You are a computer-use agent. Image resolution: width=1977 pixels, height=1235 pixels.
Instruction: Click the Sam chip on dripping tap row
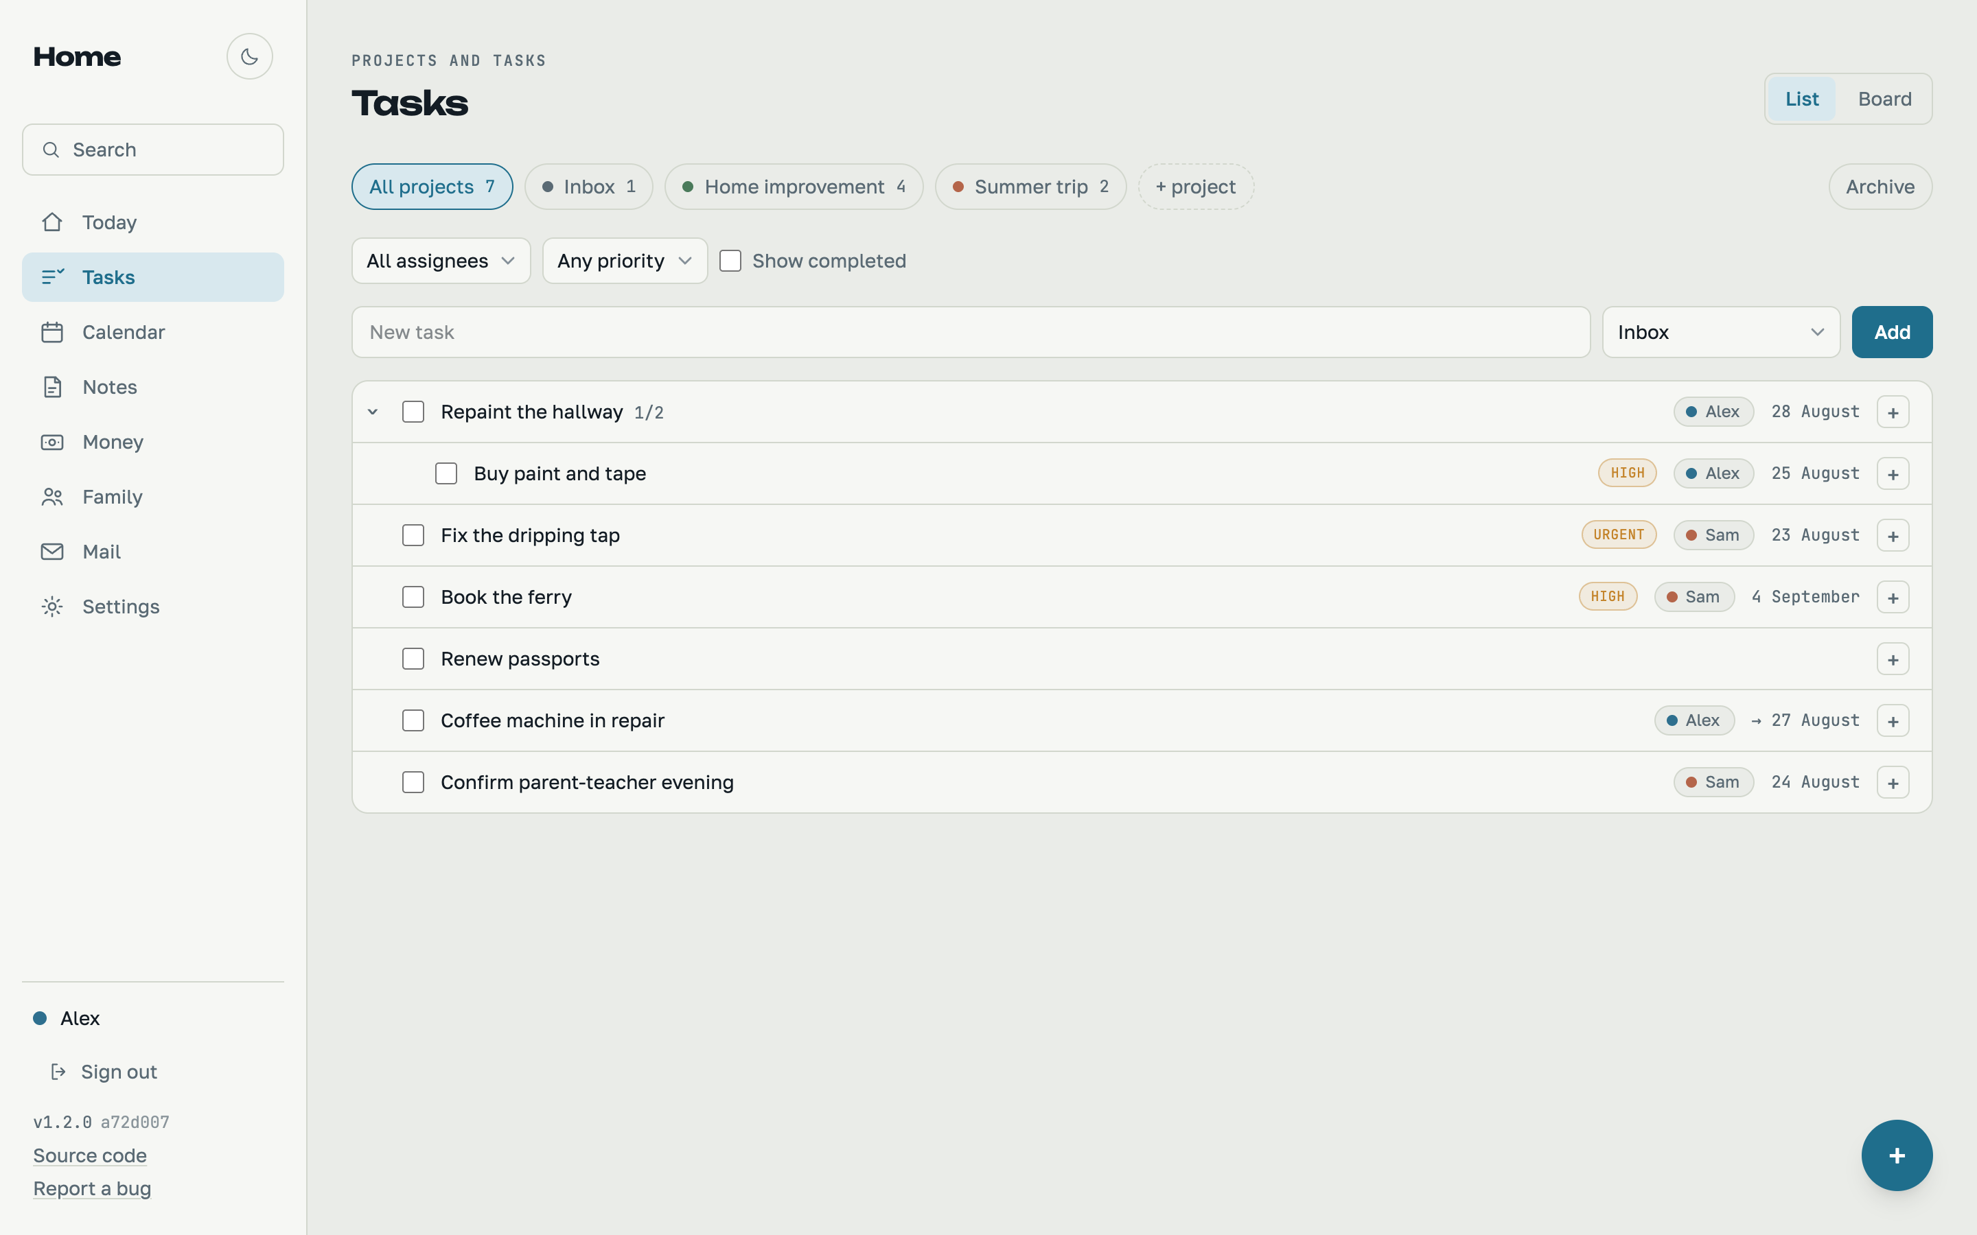point(1713,535)
